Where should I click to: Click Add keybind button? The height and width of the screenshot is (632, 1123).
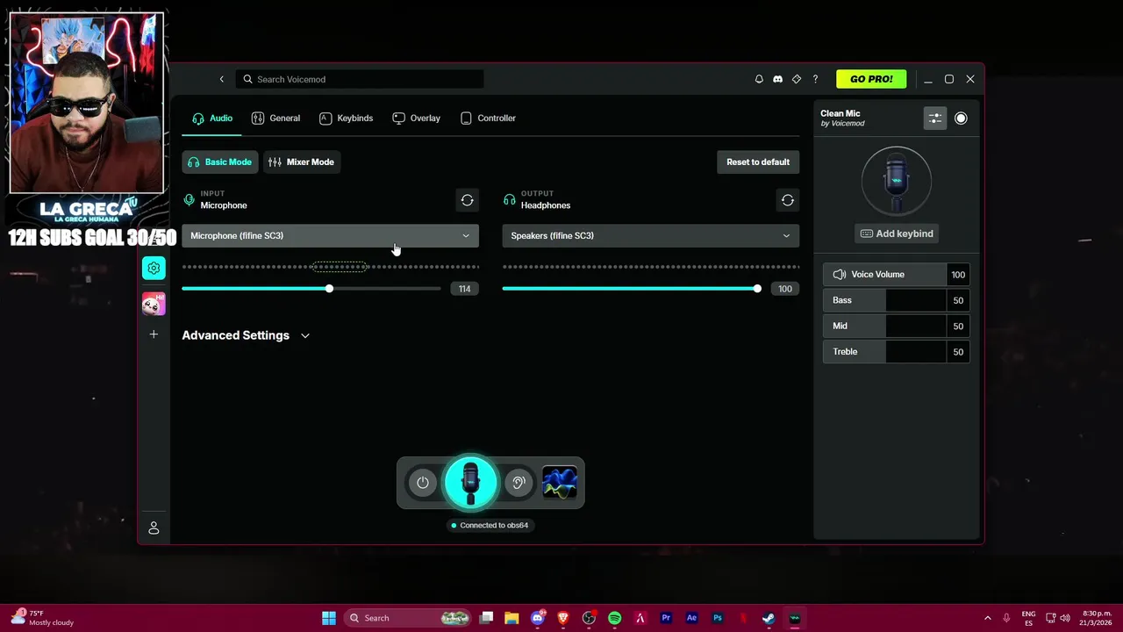point(896,233)
